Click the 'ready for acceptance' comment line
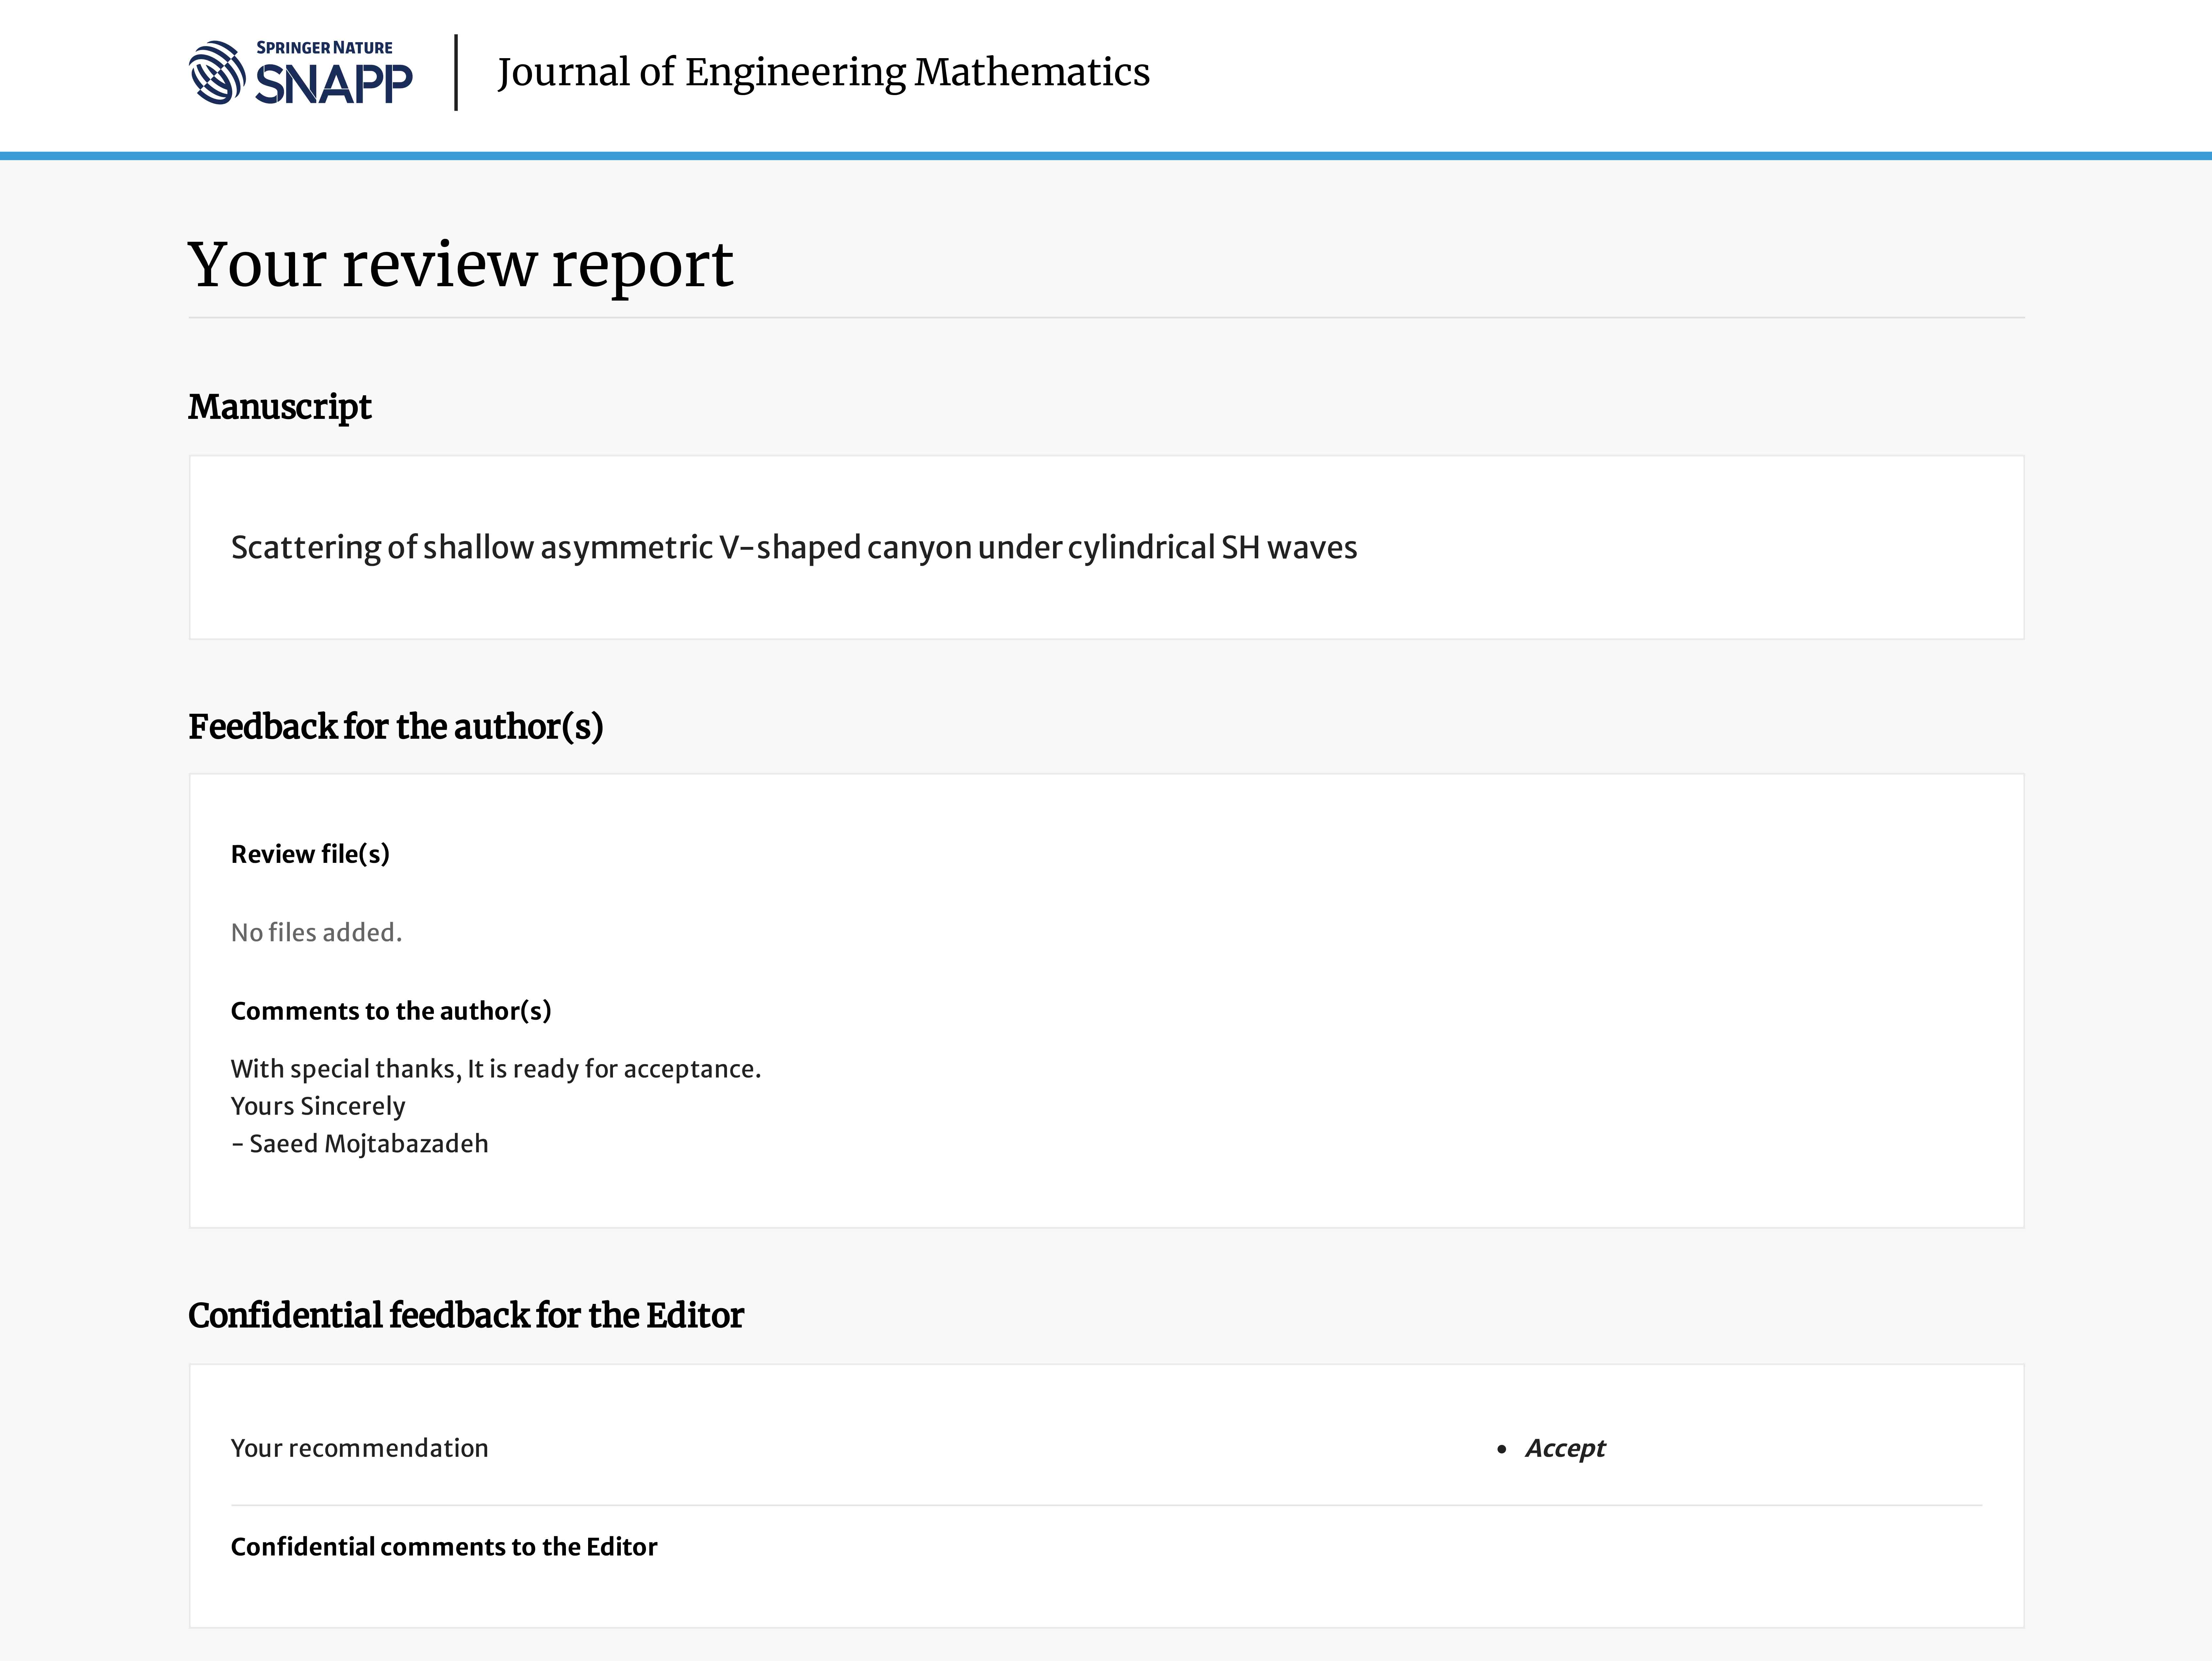Image resolution: width=2212 pixels, height=1661 pixels. pyautogui.click(x=495, y=1069)
